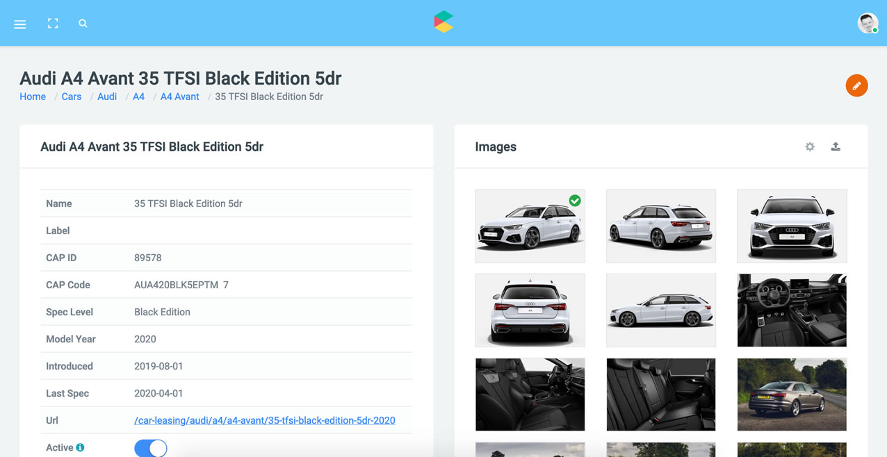Open the Audi breadcrumb link

(107, 97)
